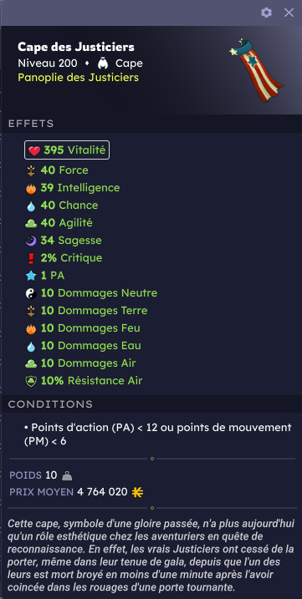The image size is (302, 599).
Task: Select the highlighted 395 Vitalité effect
Action: coord(67,150)
